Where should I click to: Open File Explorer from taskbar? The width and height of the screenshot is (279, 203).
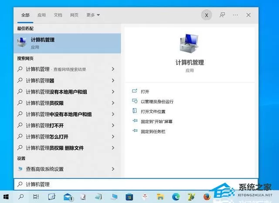160,196
